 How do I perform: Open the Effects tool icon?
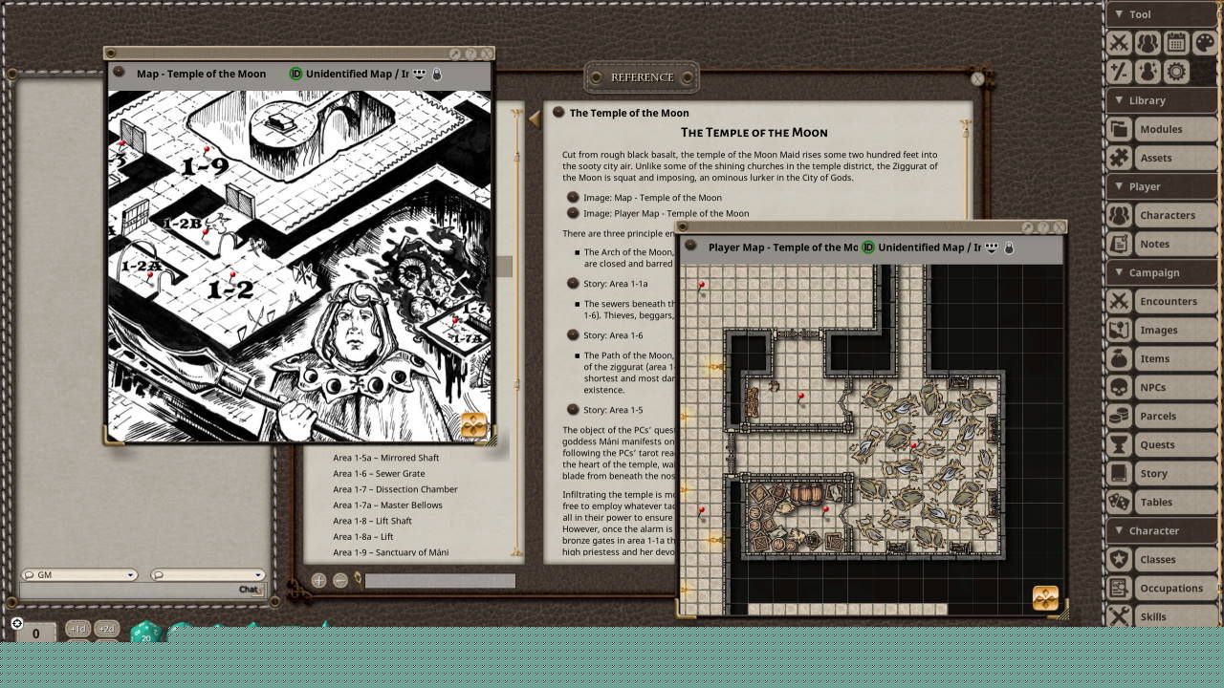1147,72
